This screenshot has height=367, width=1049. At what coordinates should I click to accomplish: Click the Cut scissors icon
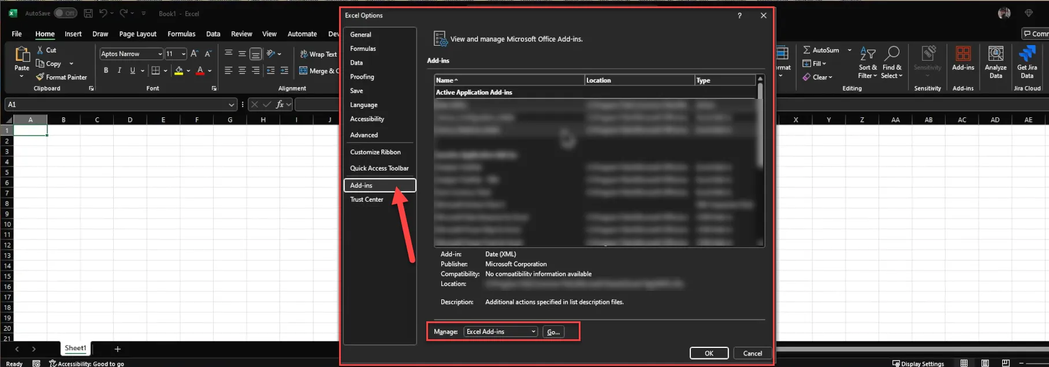[x=40, y=50]
